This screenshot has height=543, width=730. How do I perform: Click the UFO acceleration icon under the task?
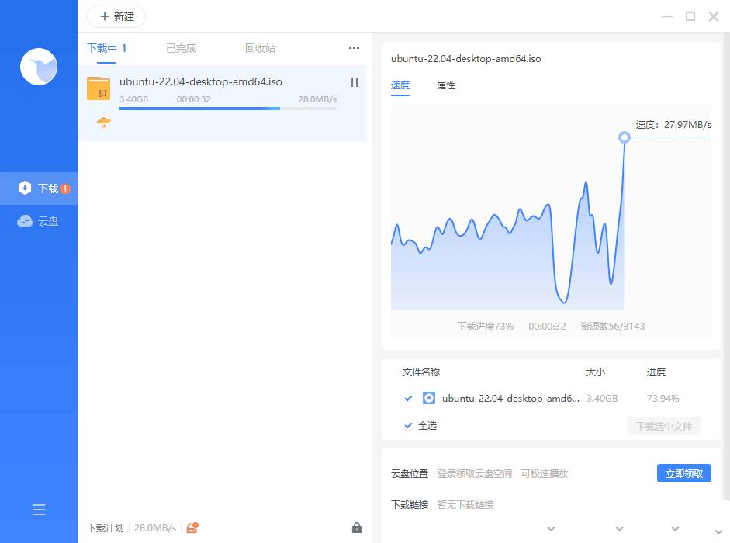pos(103,122)
